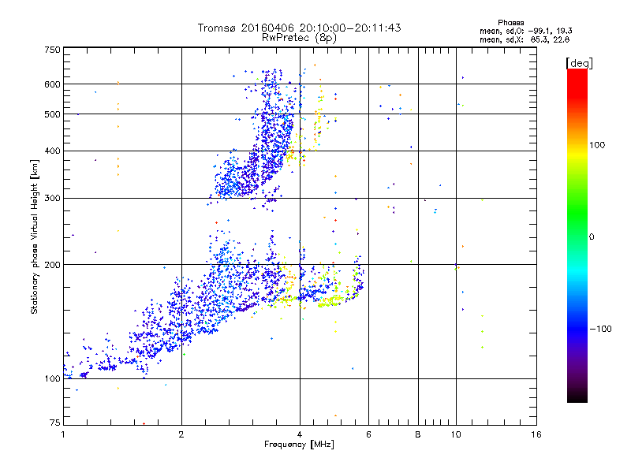Image resolution: width=631 pixels, height=473 pixels.
Task: Click the y-axis tick label "750"
Action: [52, 50]
